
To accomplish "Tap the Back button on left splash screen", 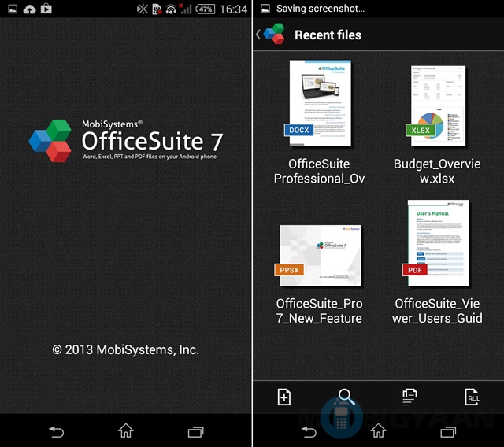I will click(56, 431).
